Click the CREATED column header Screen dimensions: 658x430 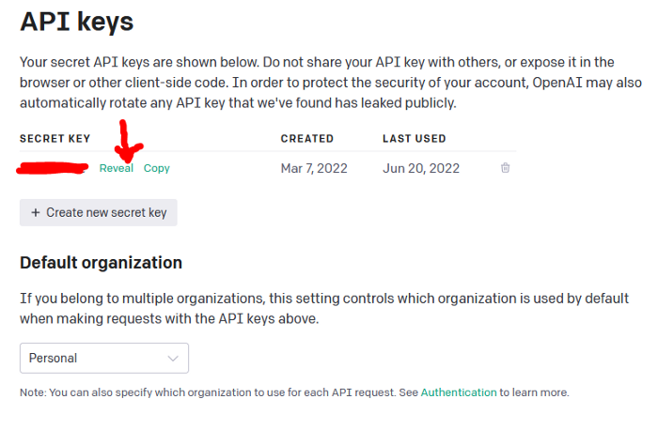coord(307,138)
